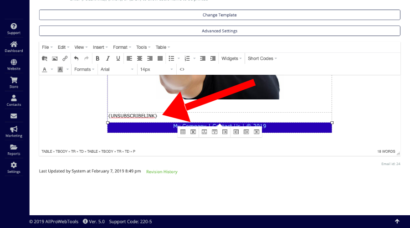
Task: Open the source code view
Action: coord(182,69)
